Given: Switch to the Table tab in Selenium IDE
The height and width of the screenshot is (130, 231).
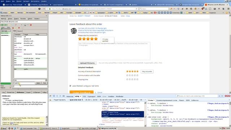Looking at the screenshot, I should 14,31.
